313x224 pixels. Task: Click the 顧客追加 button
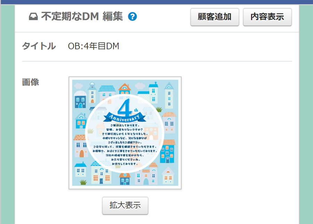(x=215, y=17)
